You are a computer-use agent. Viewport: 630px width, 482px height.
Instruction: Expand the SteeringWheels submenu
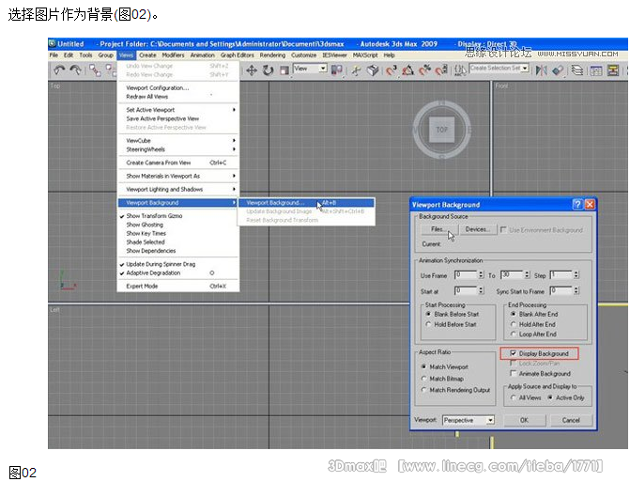coord(180,149)
